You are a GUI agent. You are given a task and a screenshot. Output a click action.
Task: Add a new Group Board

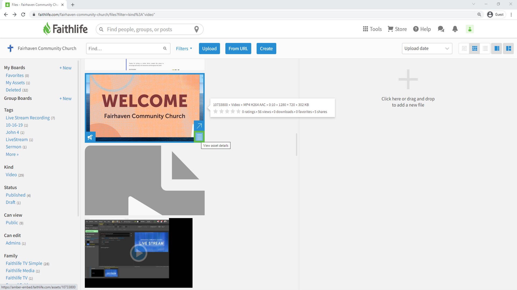coord(65,99)
